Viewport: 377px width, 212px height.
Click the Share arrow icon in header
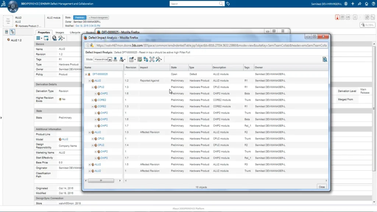[359, 4]
